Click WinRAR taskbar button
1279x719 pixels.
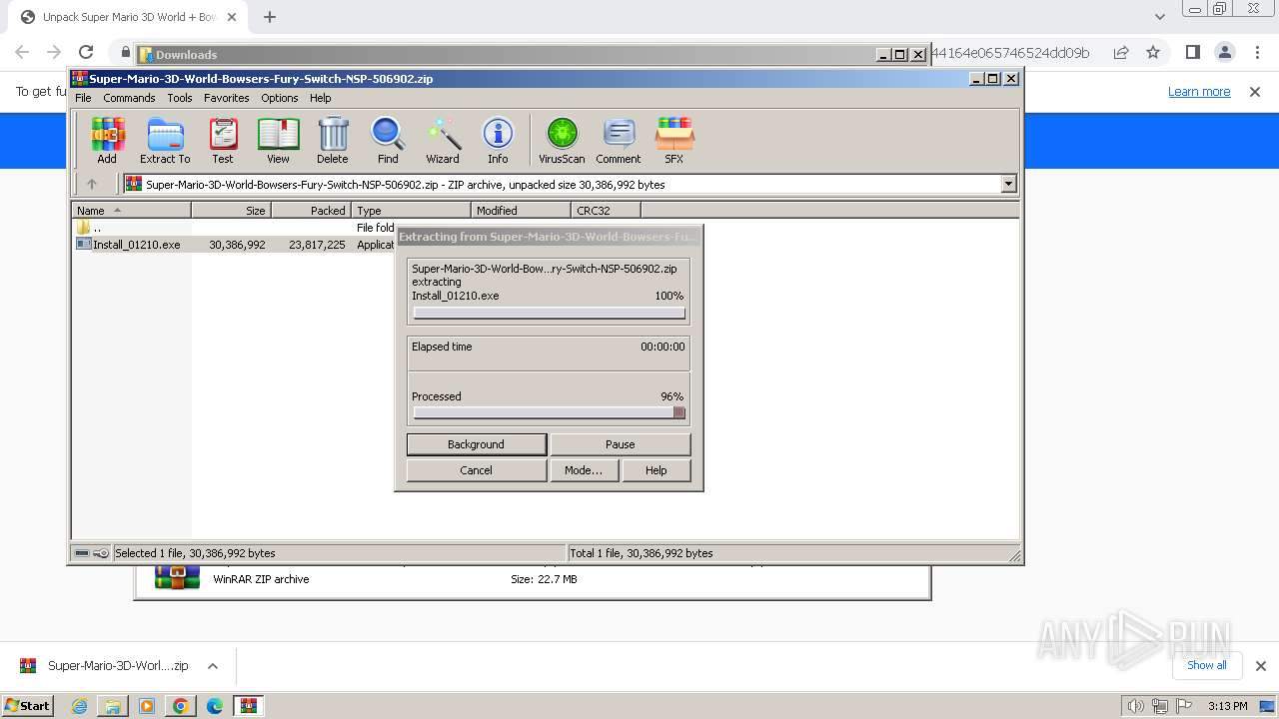pyautogui.click(x=249, y=706)
